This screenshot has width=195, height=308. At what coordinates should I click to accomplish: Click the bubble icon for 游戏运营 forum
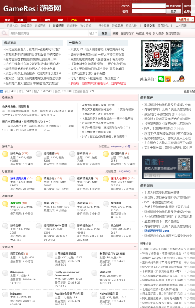(39, 154)
